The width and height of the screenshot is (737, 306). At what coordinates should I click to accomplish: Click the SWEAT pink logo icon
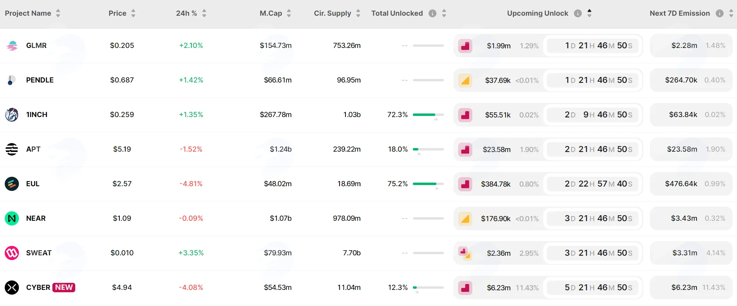point(12,253)
